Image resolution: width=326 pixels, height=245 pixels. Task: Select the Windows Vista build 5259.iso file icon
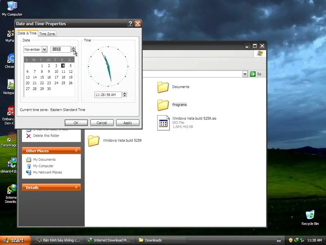point(163,123)
